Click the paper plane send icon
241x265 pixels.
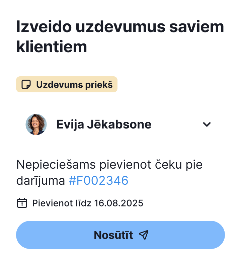pyautogui.click(x=144, y=235)
